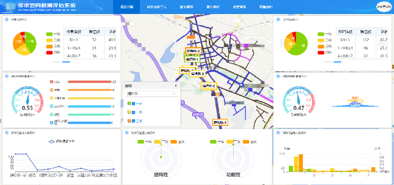Click the diamond icon of the radar charts panel
The height and width of the screenshot is (185, 394).
click(127, 132)
